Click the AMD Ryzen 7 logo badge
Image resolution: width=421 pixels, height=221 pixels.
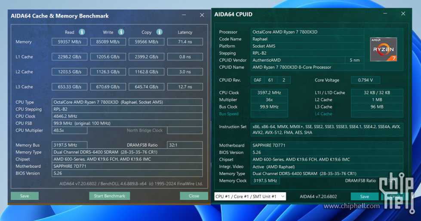pos(384,49)
